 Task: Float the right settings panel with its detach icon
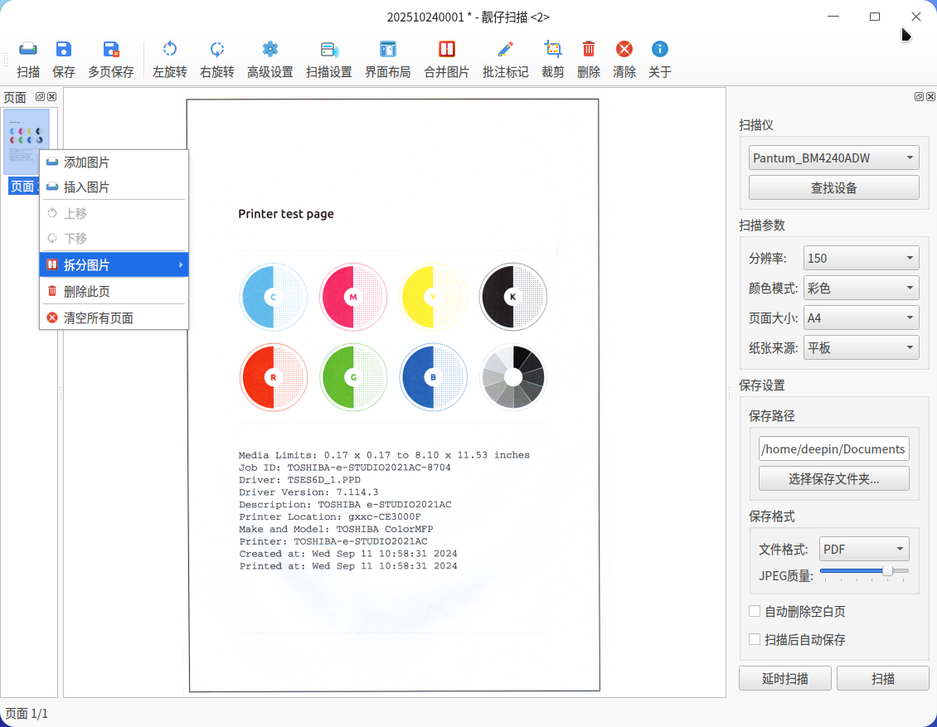(919, 97)
